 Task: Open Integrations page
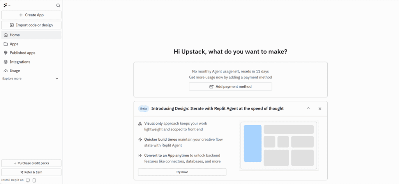[x=31, y=62]
